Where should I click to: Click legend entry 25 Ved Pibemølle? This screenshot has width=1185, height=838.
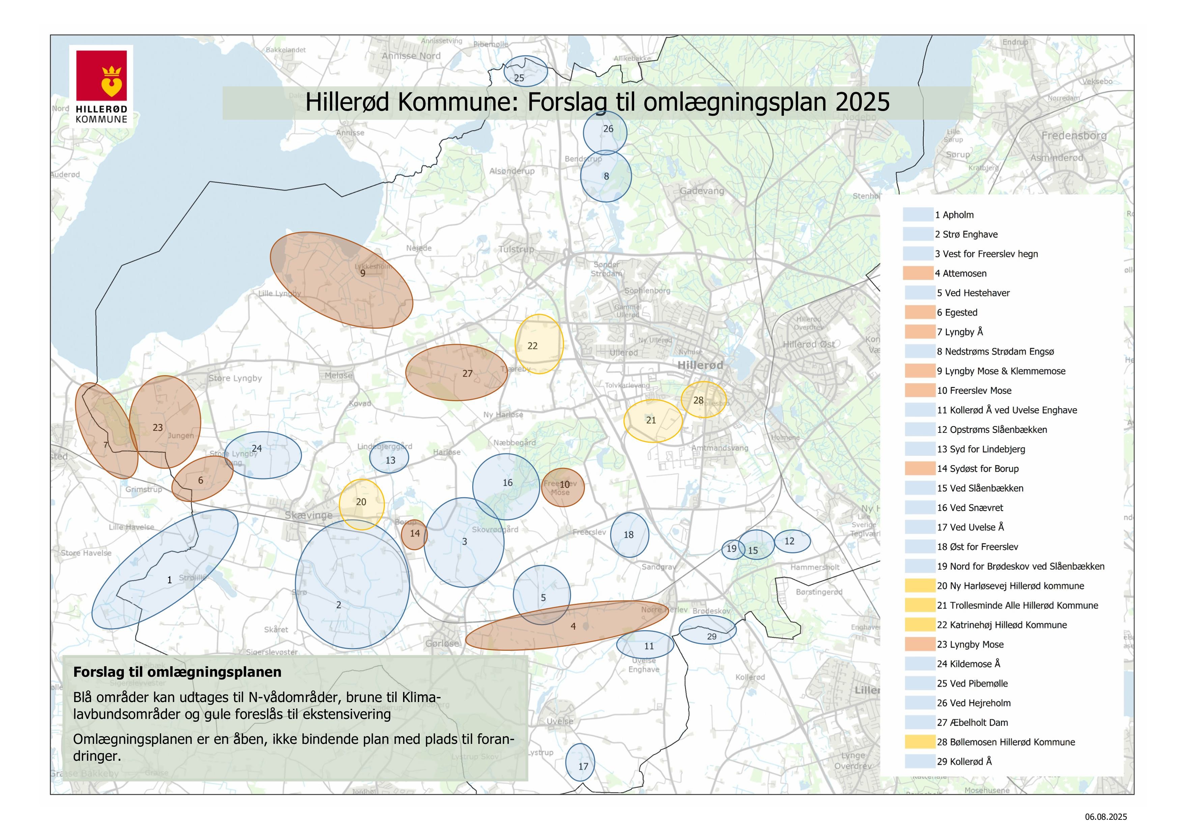[972, 683]
